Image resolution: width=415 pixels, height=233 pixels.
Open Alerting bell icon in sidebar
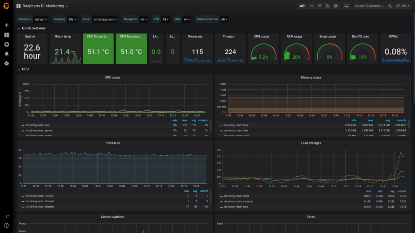click(x=6, y=54)
